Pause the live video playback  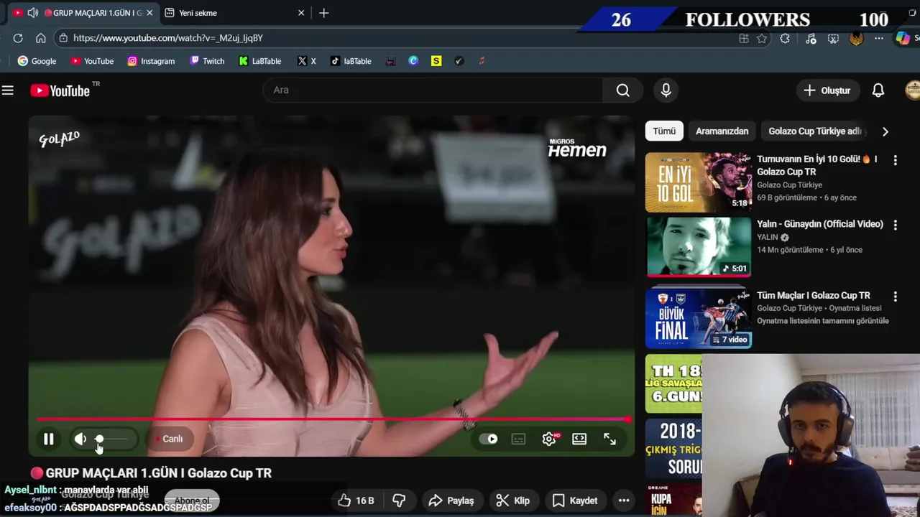point(48,439)
